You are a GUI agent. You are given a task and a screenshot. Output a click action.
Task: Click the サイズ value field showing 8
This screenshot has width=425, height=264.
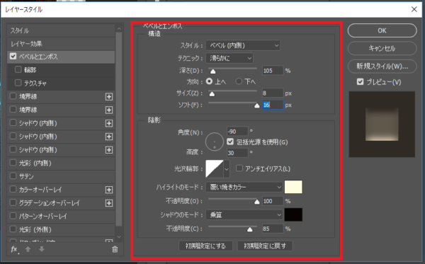point(273,93)
